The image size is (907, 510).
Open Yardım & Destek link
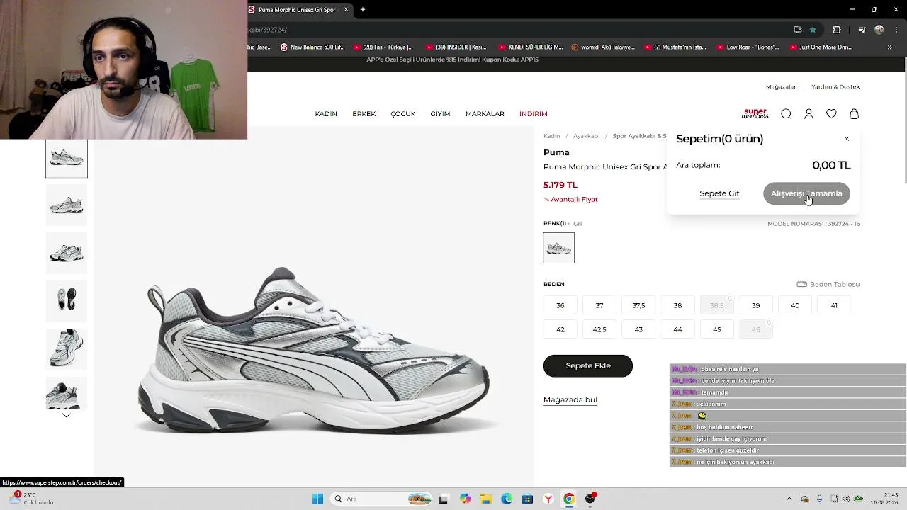coord(835,86)
